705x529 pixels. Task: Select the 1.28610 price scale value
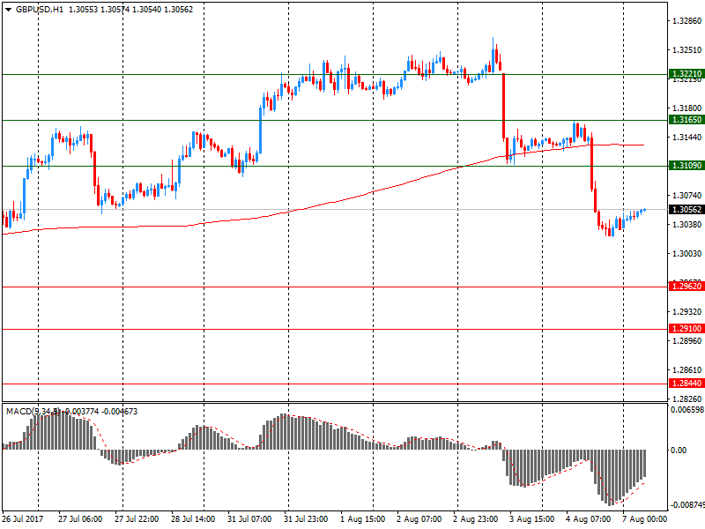point(687,369)
